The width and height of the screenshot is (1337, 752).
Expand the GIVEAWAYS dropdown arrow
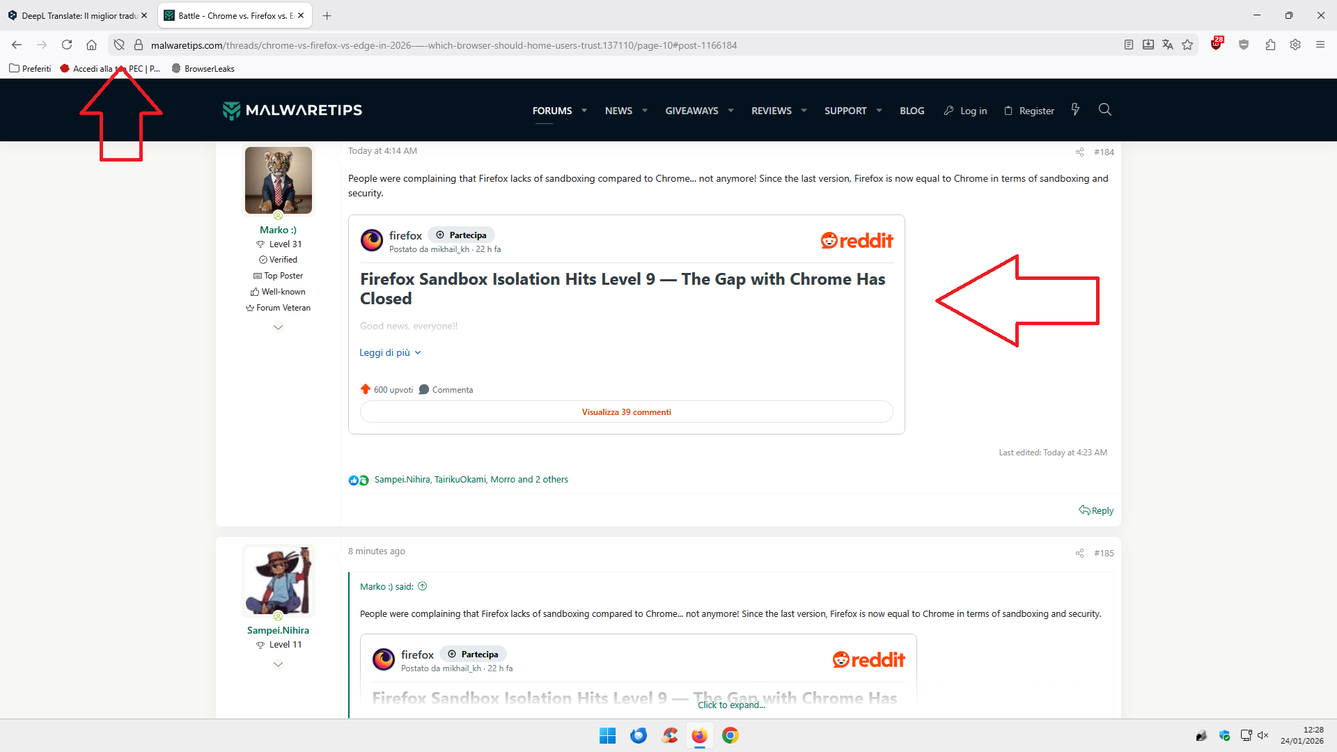pyautogui.click(x=730, y=111)
